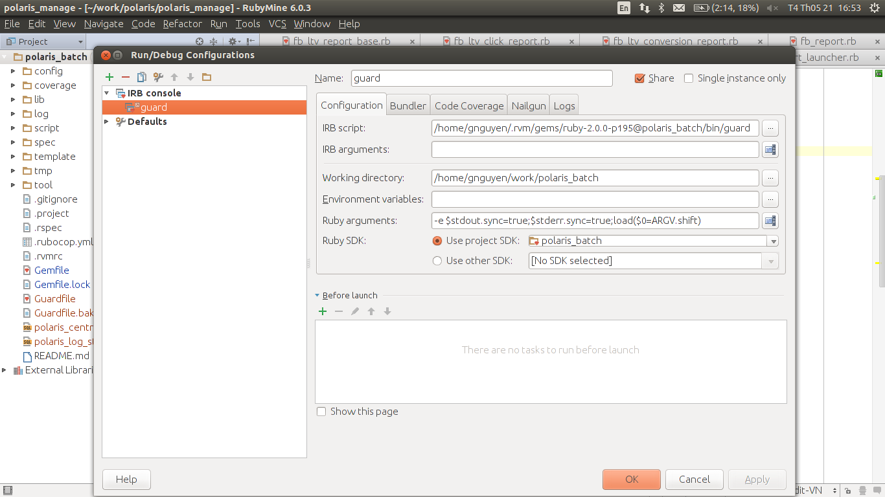885x497 pixels.
Task: Click the Apply button
Action: point(757,480)
